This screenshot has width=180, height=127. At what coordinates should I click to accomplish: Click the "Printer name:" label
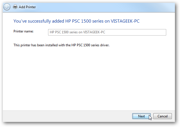click(23, 31)
